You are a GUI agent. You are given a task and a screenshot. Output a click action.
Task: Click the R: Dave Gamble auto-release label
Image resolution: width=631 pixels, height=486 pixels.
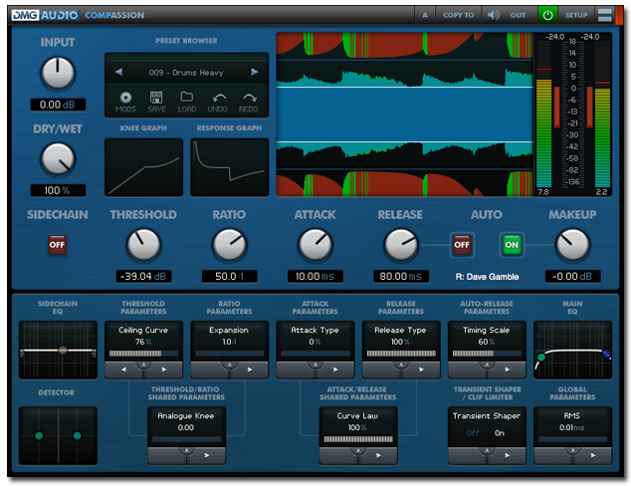coord(487,277)
